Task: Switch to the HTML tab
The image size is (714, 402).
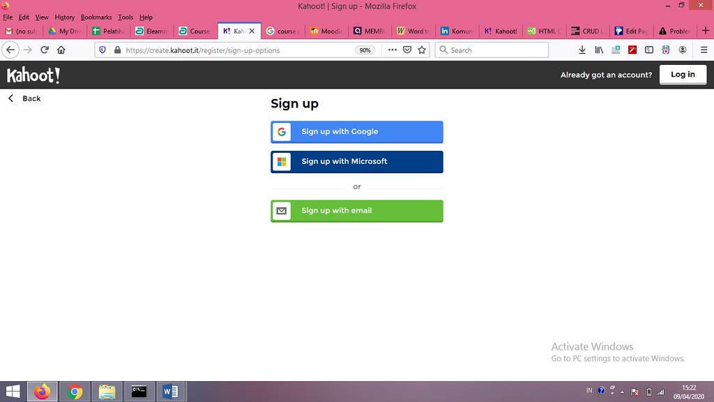Action: click(x=544, y=31)
